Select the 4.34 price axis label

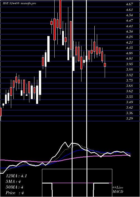(x=129, y=32)
